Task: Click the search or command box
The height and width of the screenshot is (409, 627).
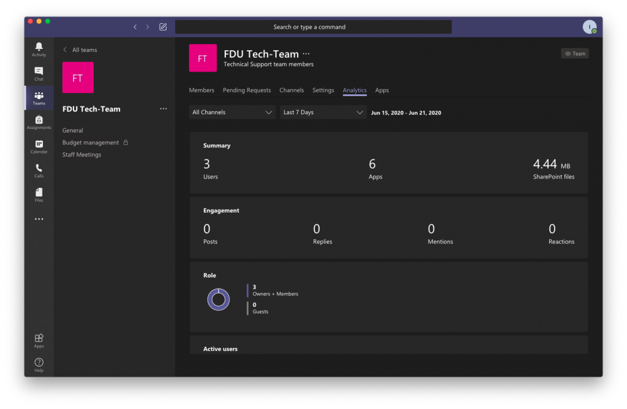Action: coord(313,27)
